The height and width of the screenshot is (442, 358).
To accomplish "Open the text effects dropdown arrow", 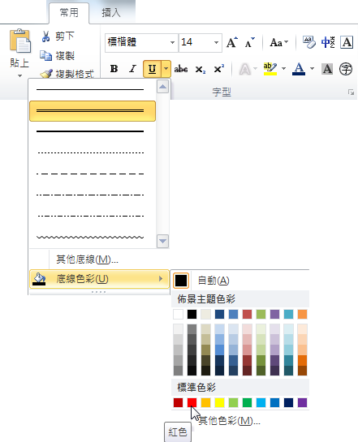I will coord(256,69).
